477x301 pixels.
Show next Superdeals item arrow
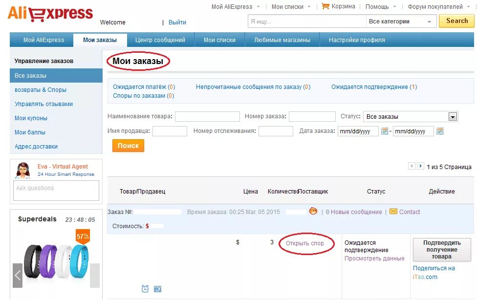coord(95,276)
